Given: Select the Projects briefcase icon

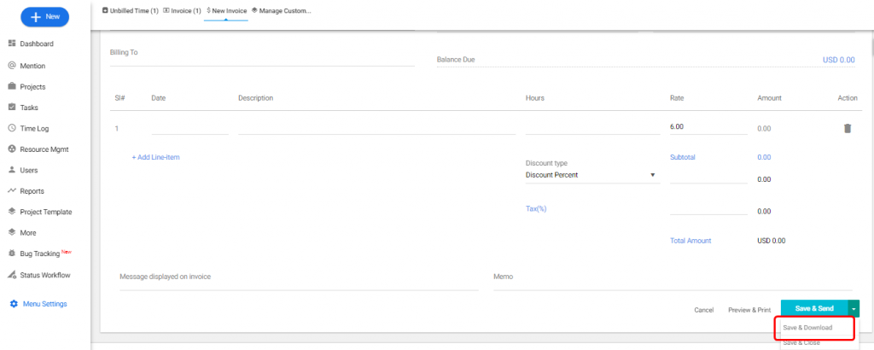Looking at the screenshot, I should tap(12, 87).
